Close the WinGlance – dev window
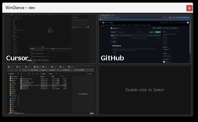 pyautogui.click(x=189, y=8)
